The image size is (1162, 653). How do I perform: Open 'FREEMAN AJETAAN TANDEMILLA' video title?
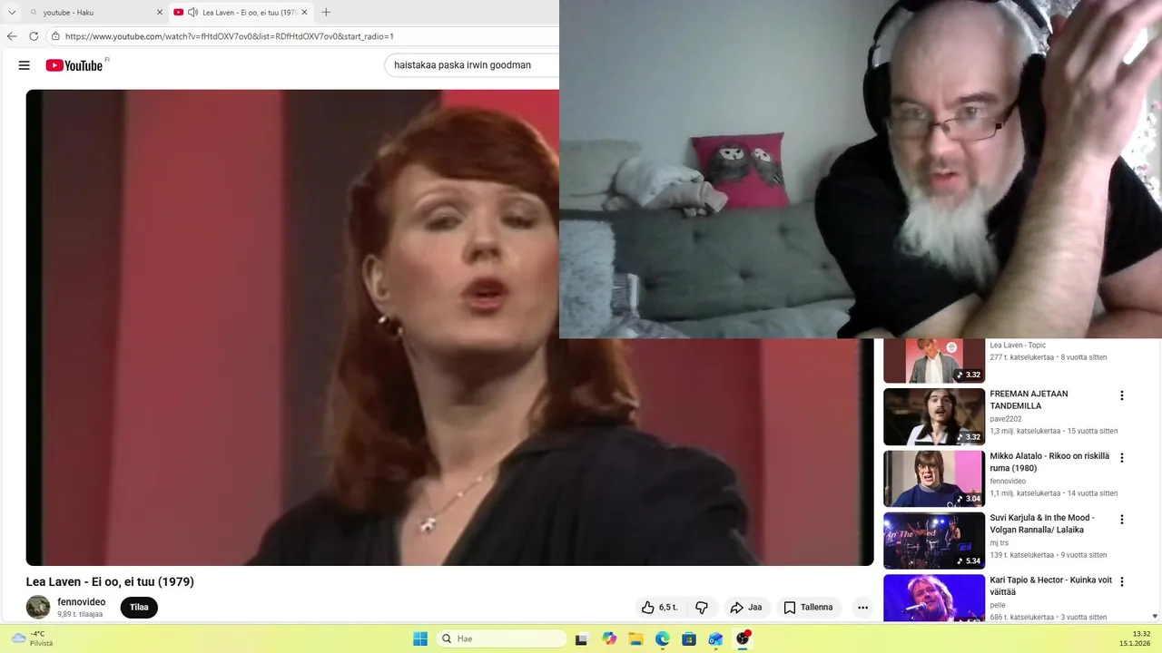[x=1029, y=400]
